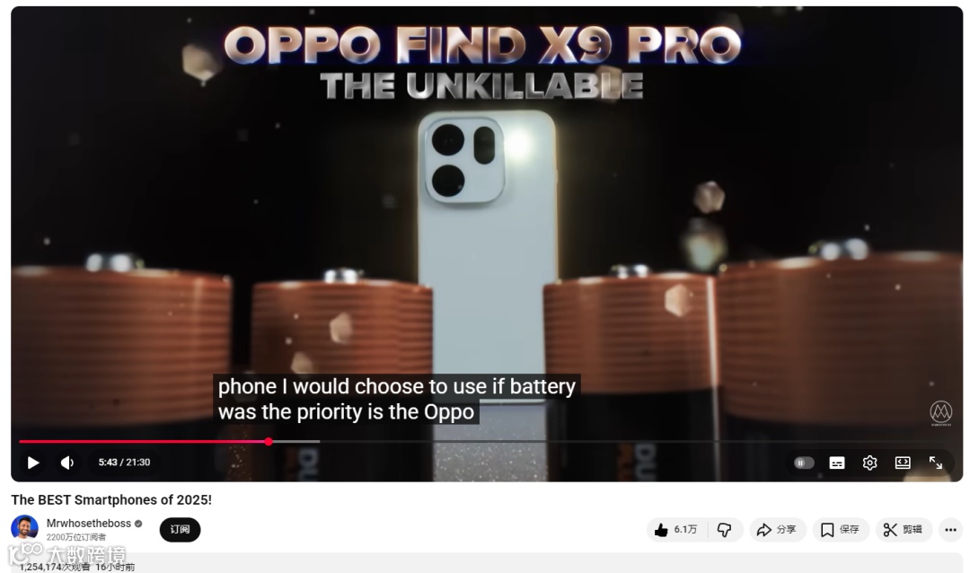
Task: Mute the video volume speaker icon
Action: pyautogui.click(x=66, y=463)
